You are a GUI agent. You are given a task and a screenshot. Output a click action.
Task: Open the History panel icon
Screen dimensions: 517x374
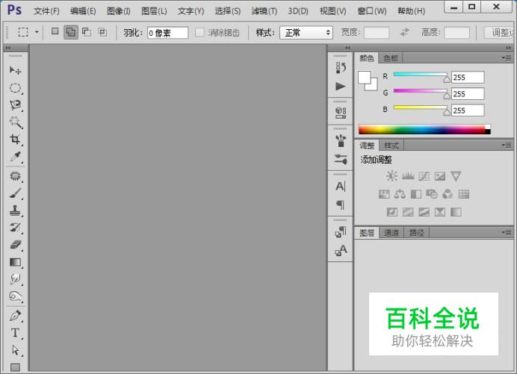pyautogui.click(x=341, y=68)
